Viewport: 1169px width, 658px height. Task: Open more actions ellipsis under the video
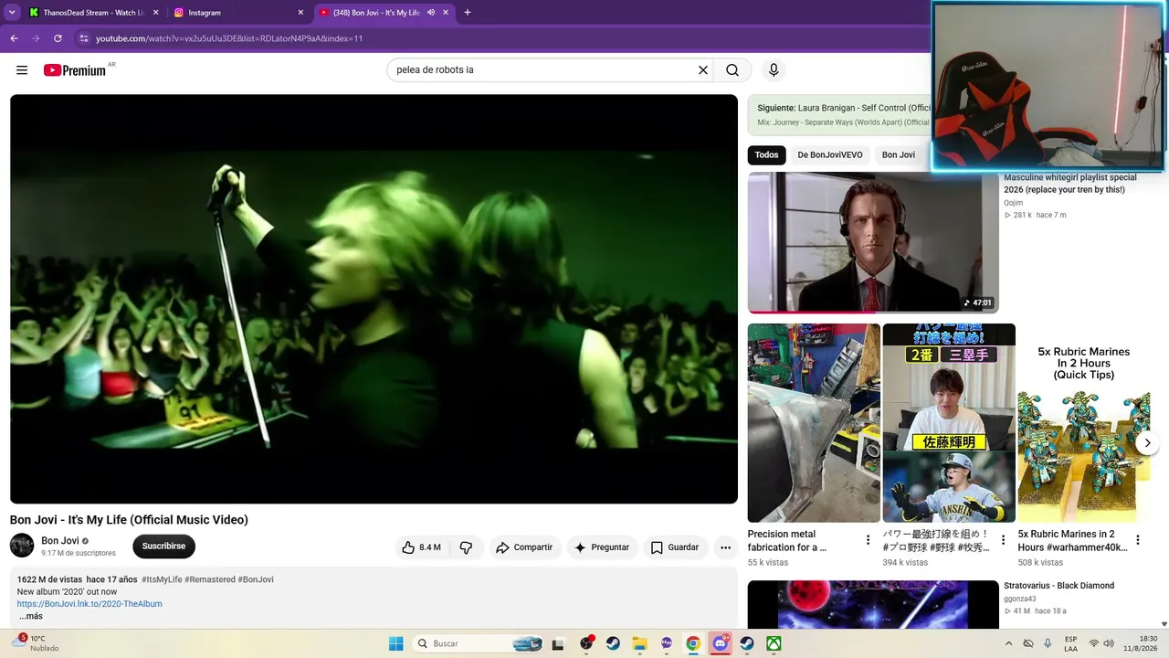(725, 547)
